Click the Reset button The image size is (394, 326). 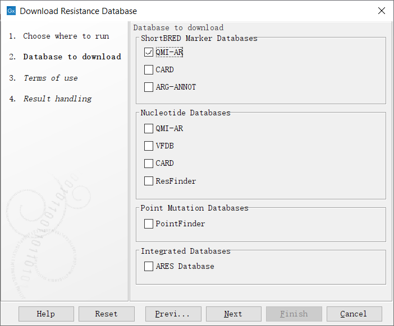pyautogui.click(x=106, y=314)
